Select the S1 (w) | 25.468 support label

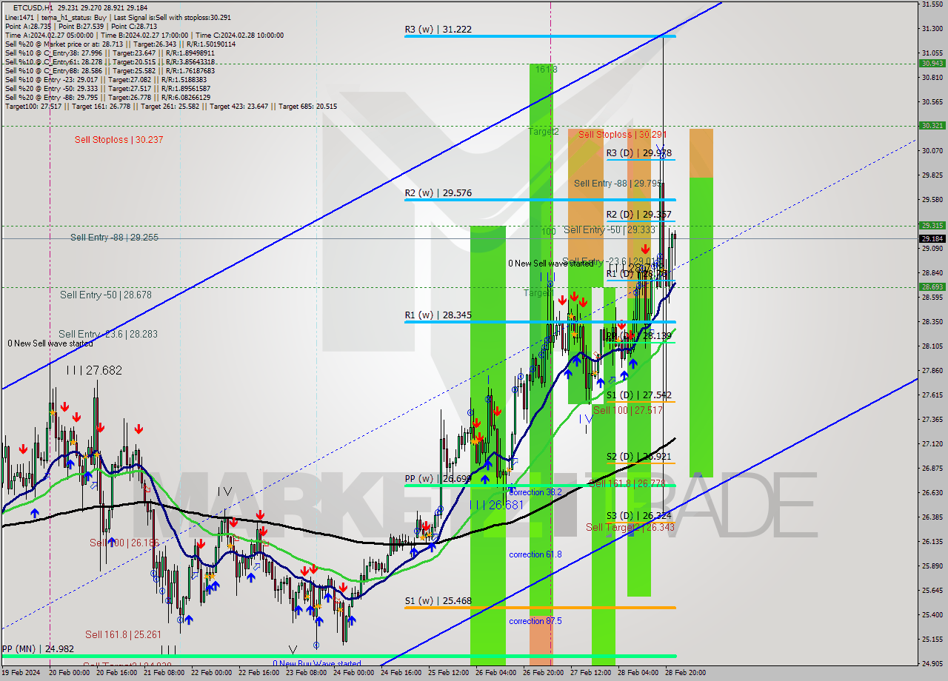pyautogui.click(x=438, y=601)
